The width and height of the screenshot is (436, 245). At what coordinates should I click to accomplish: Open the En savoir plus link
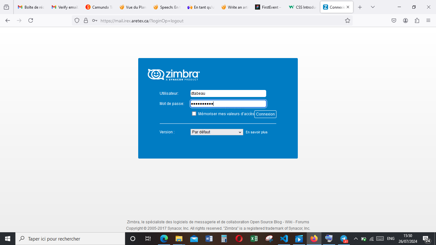(257, 132)
